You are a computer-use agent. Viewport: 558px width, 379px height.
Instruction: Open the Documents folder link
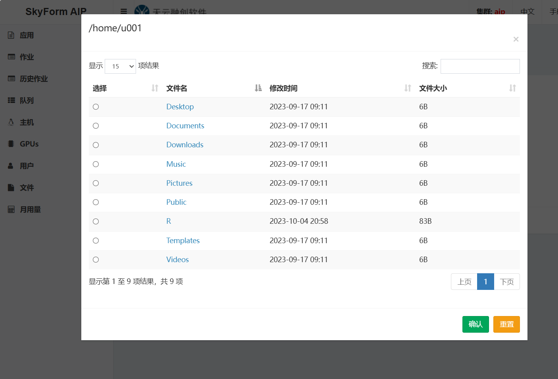point(185,126)
